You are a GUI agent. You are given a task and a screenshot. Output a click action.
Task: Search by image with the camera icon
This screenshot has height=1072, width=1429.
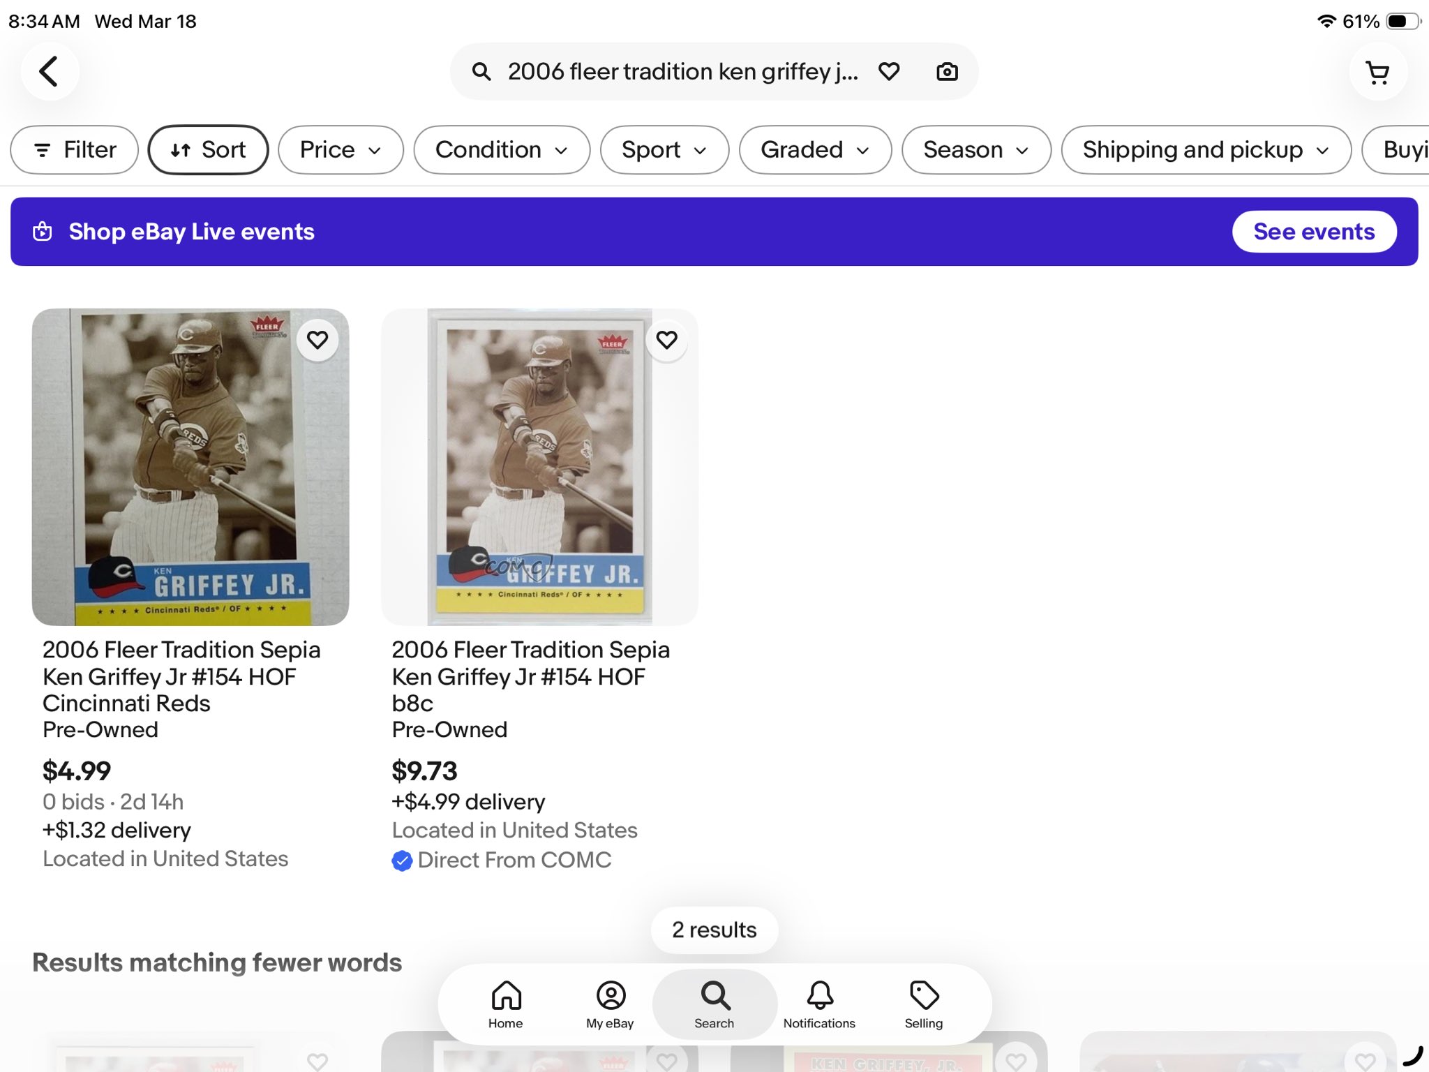947,71
